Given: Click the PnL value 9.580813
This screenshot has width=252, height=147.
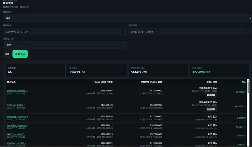Looking at the screenshot, I should (241, 136).
